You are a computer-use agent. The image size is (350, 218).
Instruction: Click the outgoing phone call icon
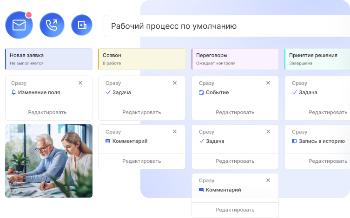[52, 25]
